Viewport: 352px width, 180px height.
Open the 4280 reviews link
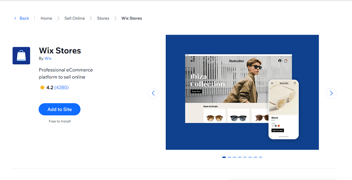[61, 87]
